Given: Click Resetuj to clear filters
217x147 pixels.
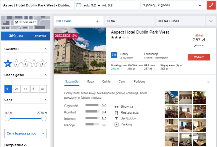Looking at the screenshot, I should tap(40, 36).
